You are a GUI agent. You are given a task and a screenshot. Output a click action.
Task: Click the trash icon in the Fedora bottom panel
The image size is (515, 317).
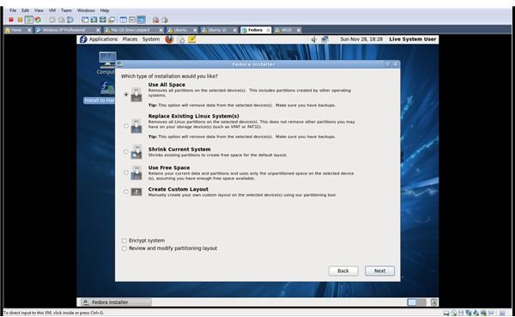coord(433,302)
